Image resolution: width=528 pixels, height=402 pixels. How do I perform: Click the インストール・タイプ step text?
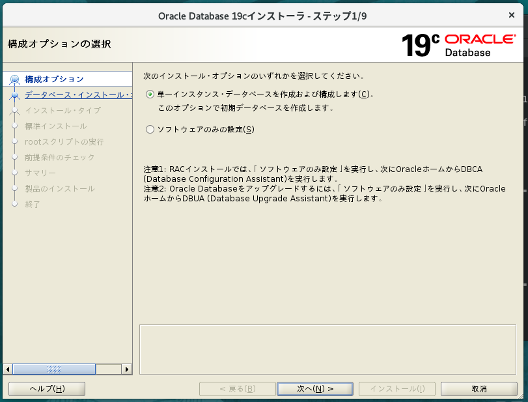63,111
